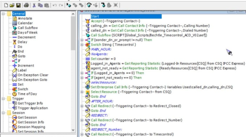Select the Set counter = 0 step
The image size is (246, 137).
click(103, 59)
